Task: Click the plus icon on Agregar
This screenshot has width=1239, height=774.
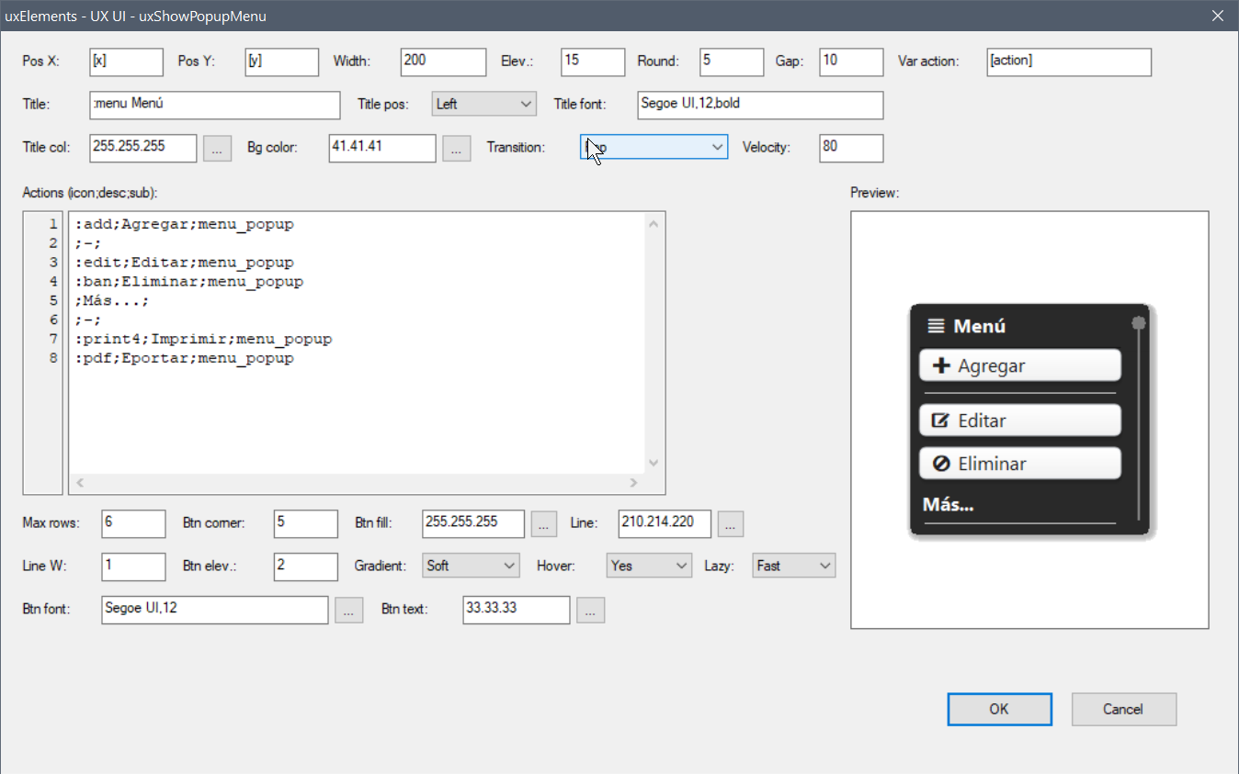Action: point(941,365)
